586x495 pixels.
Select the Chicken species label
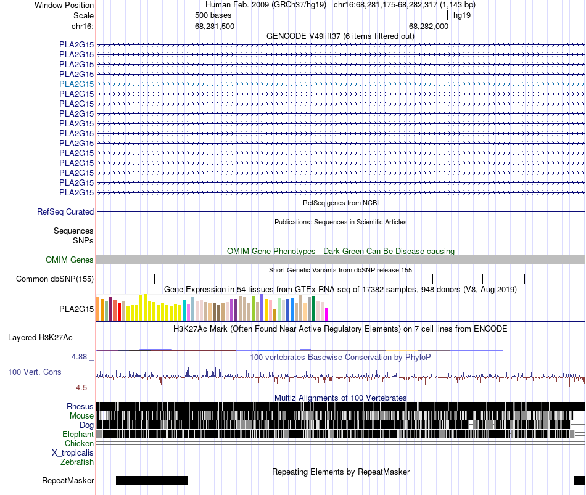pos(79,443)
